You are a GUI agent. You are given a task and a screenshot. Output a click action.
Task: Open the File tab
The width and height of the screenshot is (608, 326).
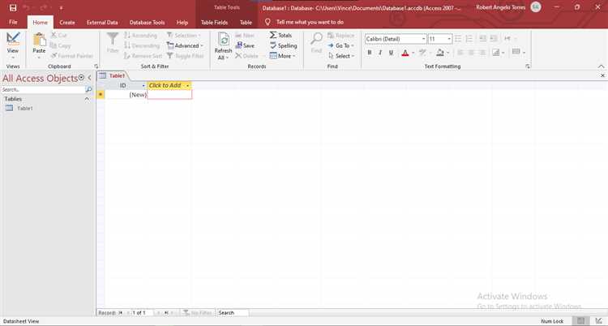[x=13, y=22]
